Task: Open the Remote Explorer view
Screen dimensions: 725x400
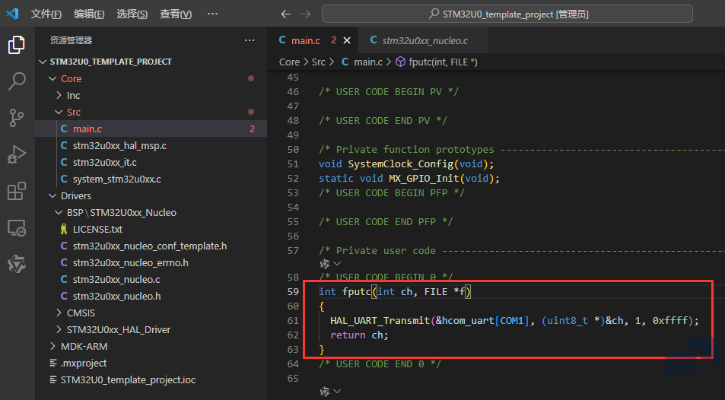Action: coord(17,228)
